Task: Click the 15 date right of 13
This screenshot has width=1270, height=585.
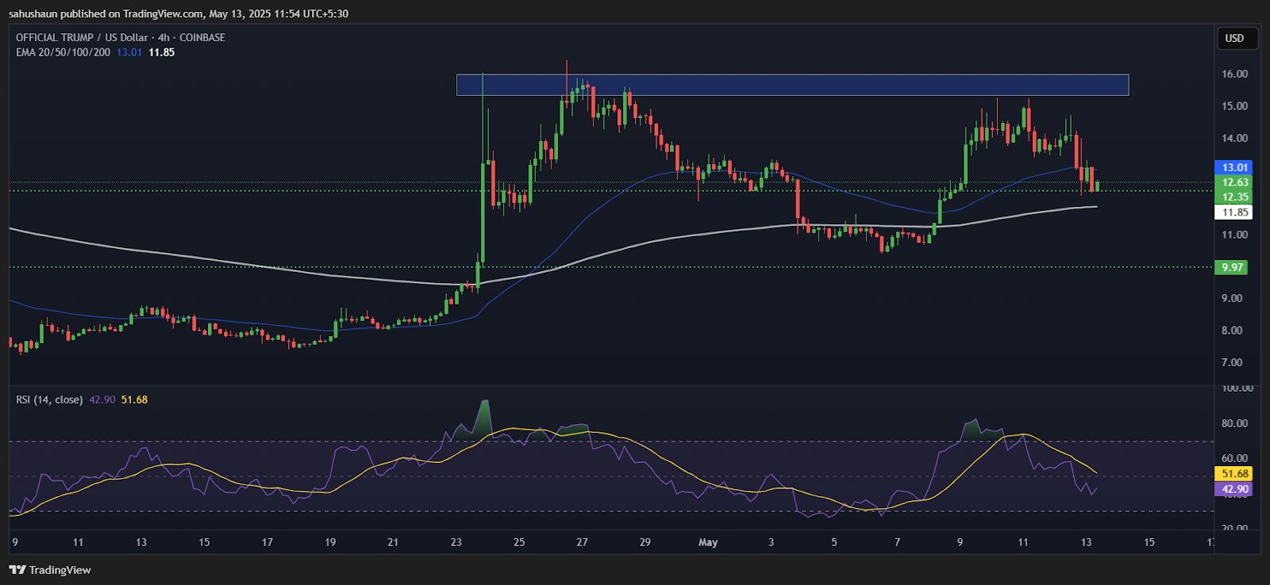Action: [x=1149, y=542]
